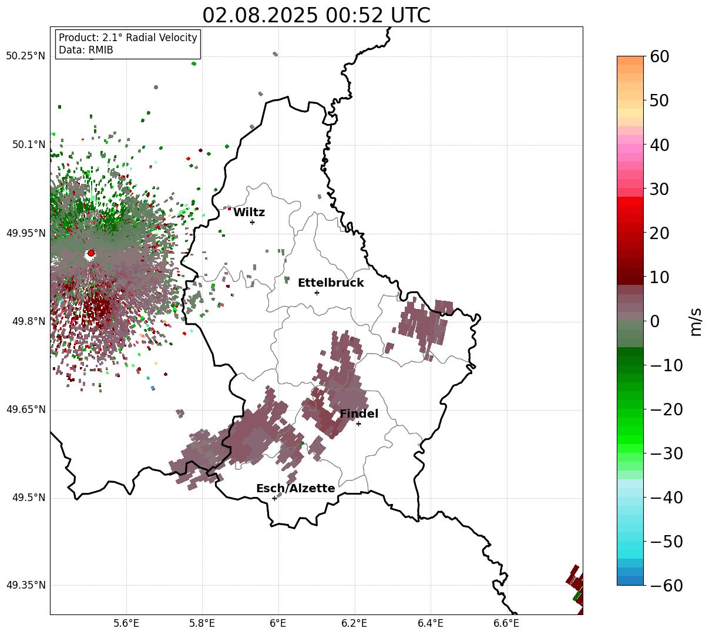Select the Esch/Alzette city label
Screen dimensions: 709x635
[295, 489]
